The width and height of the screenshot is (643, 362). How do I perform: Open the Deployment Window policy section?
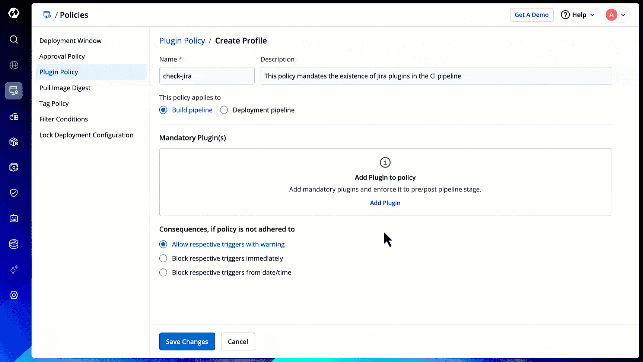pyautogui.click(x=70, y=41)
